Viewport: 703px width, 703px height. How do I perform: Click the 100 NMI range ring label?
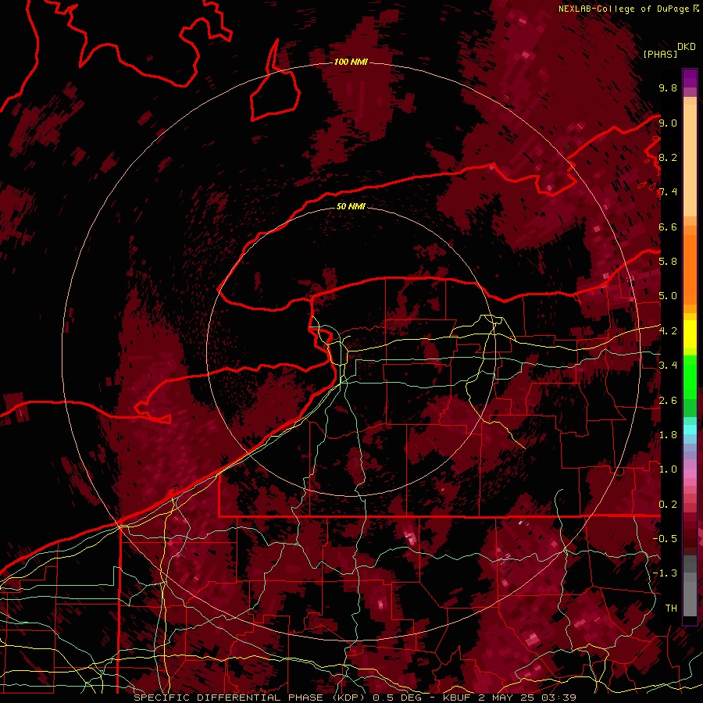tap(351, 62)
